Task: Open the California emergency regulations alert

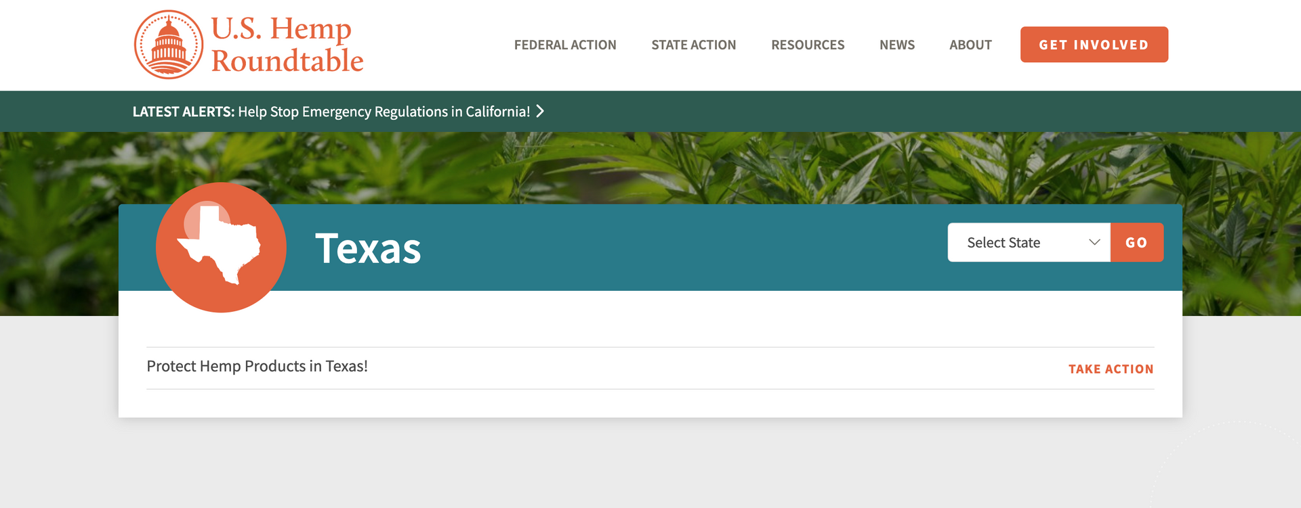Action: coord(384,112)
